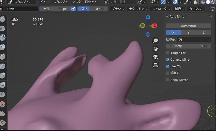Toggle show gizmo button
Screen dimensions: 216x138
(163, 2)
